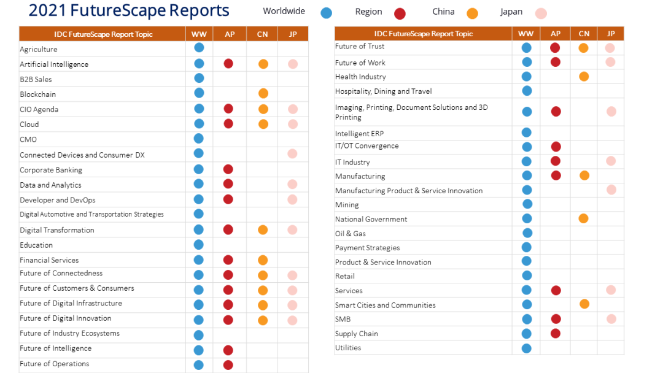The image size is (663, 373).
Task: Click the Mining WW blue dot
Action: pyautogui.click(x=527, y=204)
